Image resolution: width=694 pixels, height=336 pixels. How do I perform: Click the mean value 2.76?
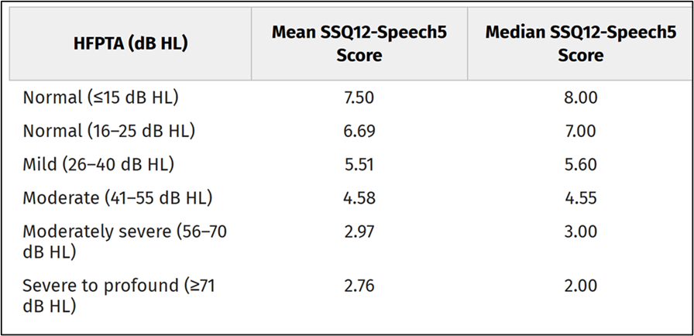(359, 286)
